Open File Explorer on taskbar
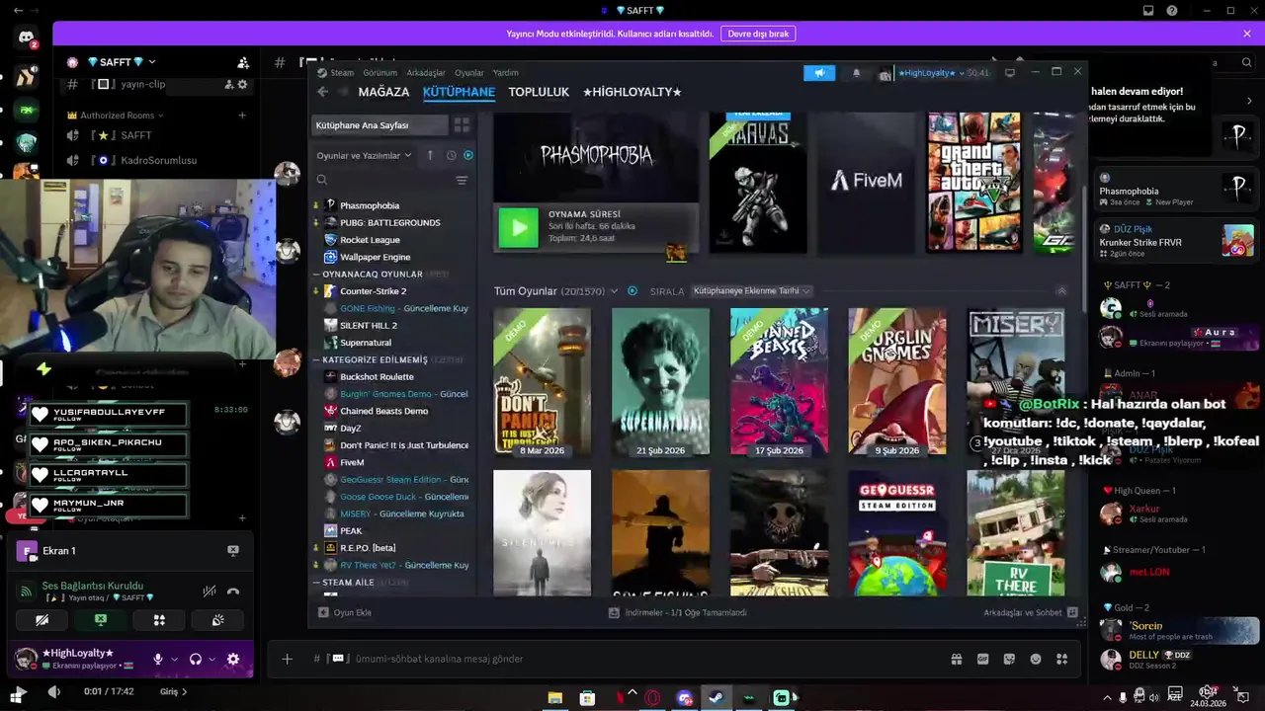Viewport: 1265px width, 711px height. tap(554, 698)
